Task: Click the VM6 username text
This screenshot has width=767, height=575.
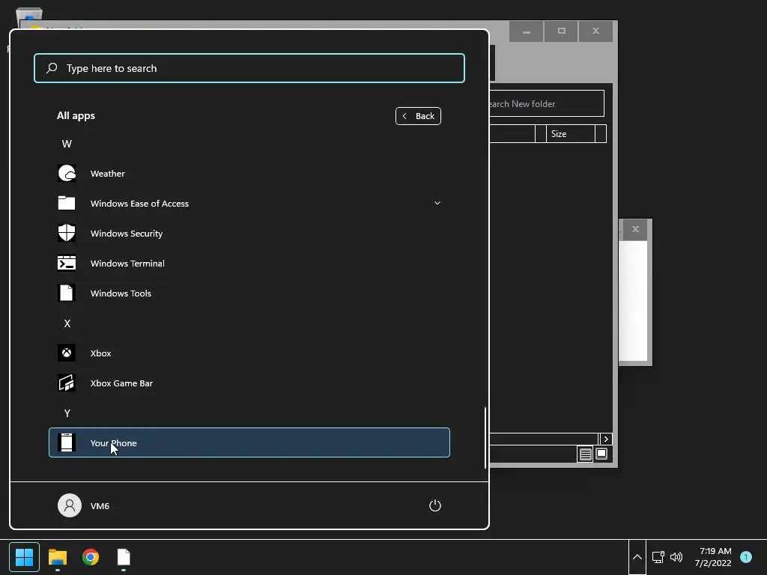Action: [x=100, y=506]
